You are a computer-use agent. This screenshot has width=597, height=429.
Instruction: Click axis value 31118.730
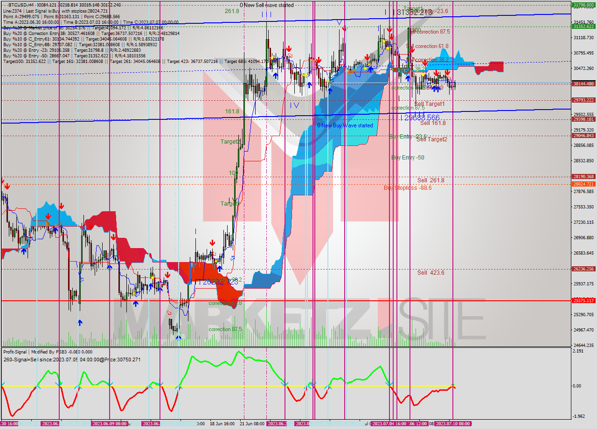pos(583,37)
